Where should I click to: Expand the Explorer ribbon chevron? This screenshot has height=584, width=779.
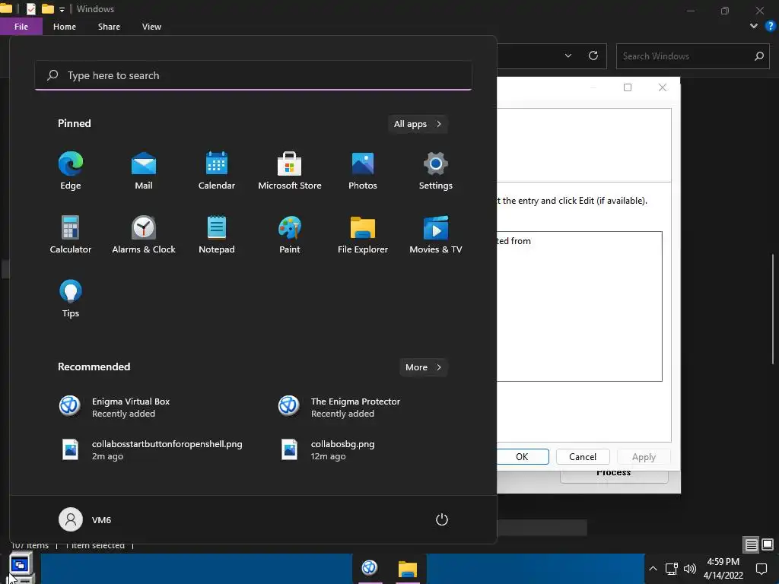click(x=754, y=27)
